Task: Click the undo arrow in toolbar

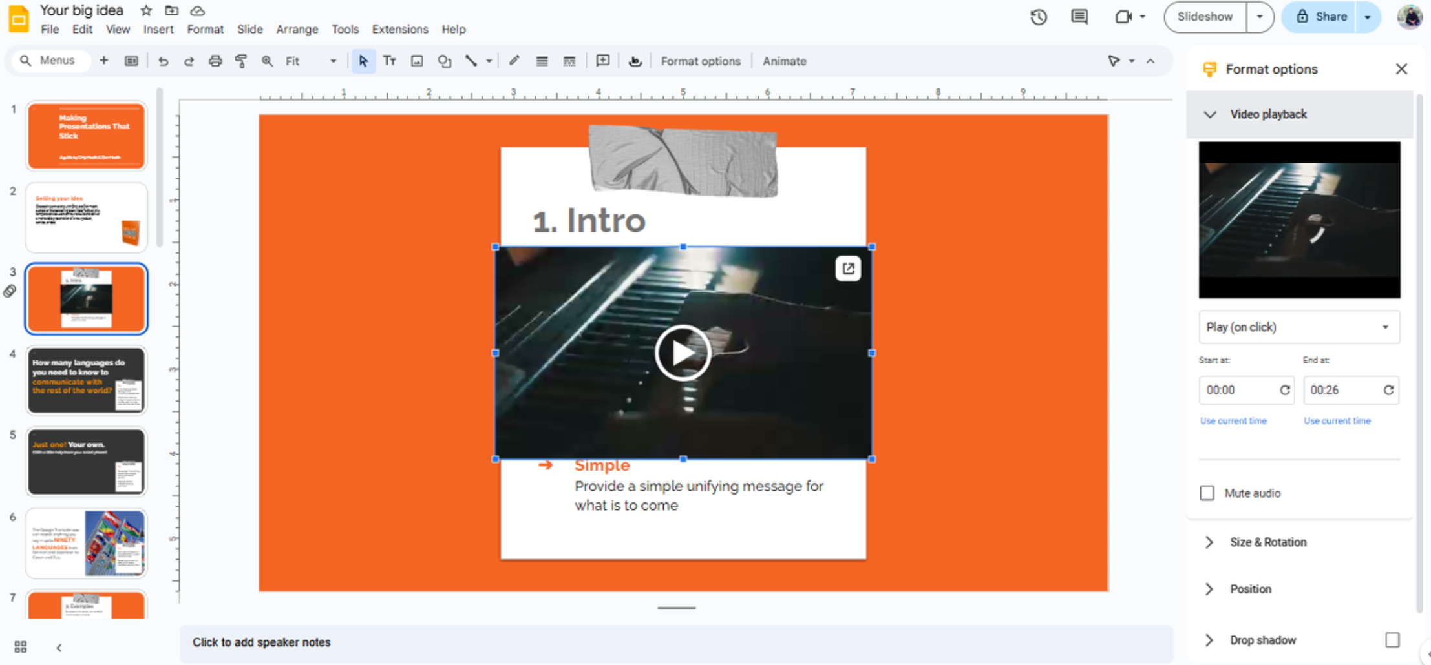Action: click(x=163, y=61)
